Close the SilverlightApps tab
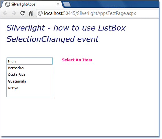 (58, 4)
